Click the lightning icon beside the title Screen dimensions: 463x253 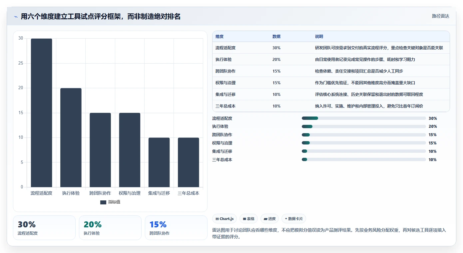pos(16,17)
